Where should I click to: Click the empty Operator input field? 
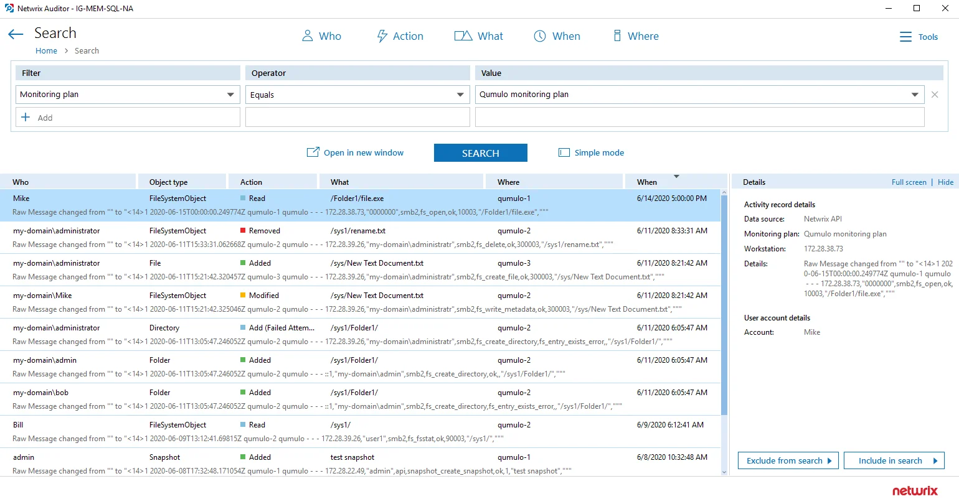(357, 117)
